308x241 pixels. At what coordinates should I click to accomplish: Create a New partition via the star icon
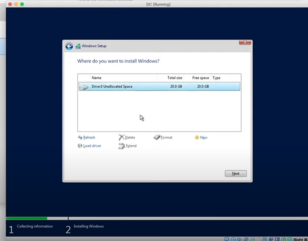pos(197,137)
